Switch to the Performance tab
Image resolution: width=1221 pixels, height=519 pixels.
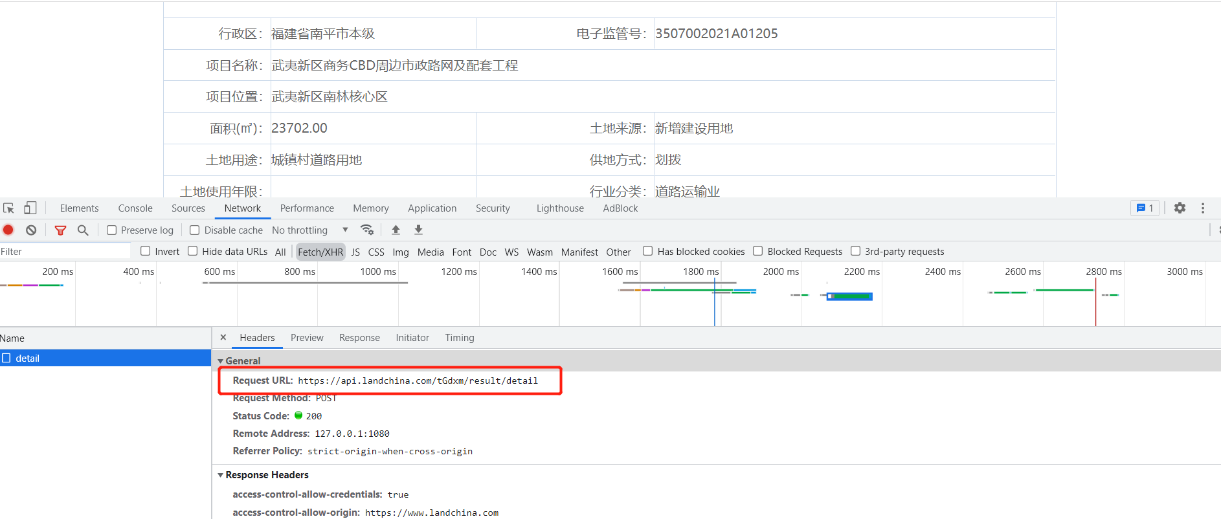point(307,208)
